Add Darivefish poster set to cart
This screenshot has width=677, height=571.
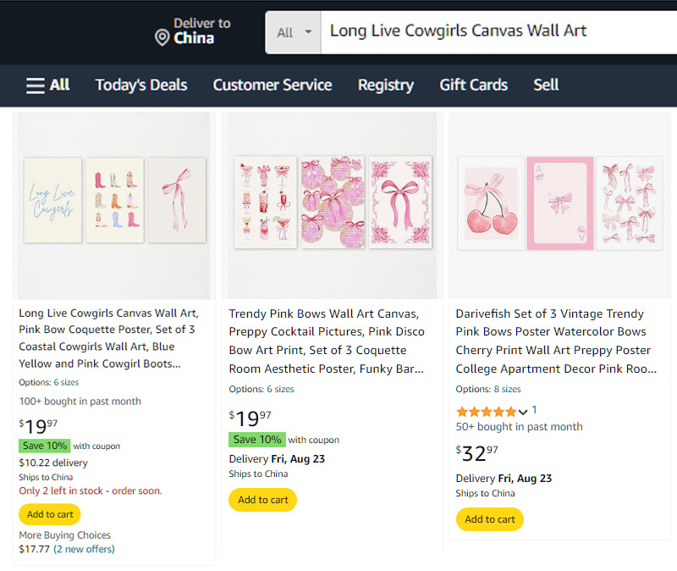point(490,519)
